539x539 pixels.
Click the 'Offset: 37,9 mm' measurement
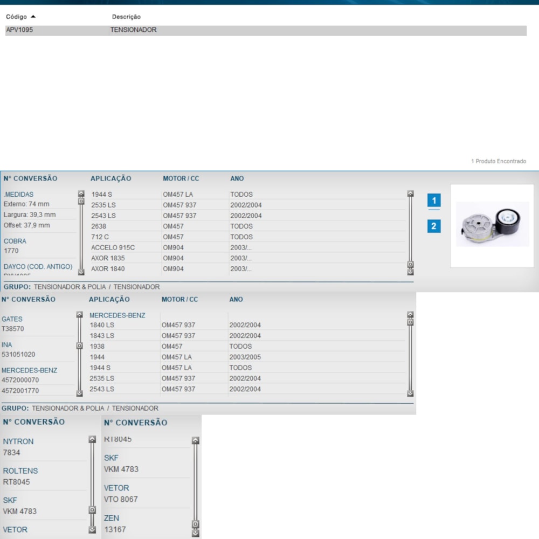click(x=27, y=225)
